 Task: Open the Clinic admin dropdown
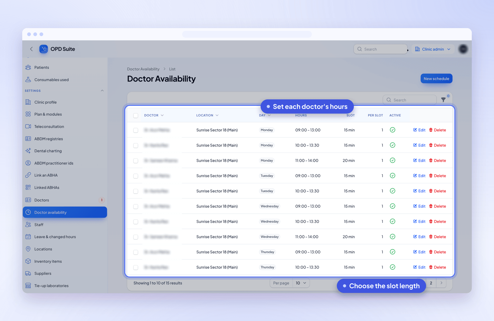433,49
